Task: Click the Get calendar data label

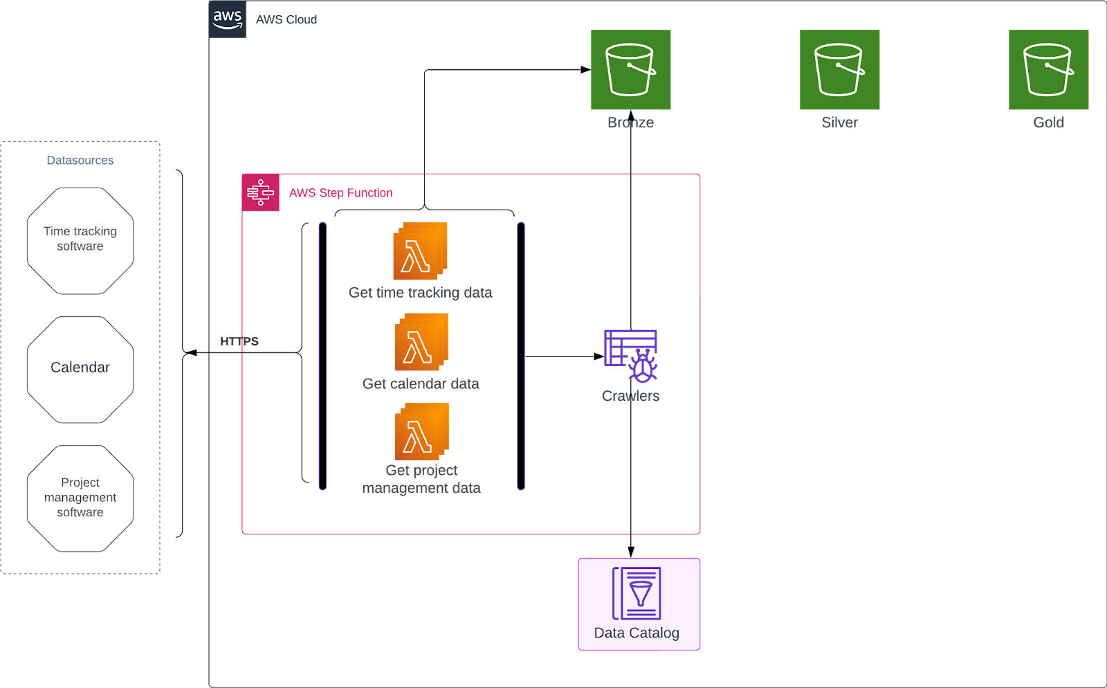Action: [x=421, y=383]
